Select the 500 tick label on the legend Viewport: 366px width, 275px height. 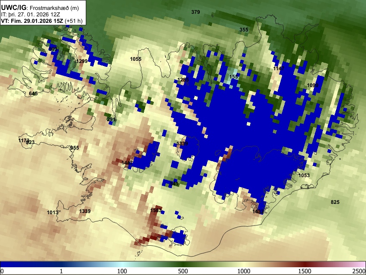coord(183,271)
